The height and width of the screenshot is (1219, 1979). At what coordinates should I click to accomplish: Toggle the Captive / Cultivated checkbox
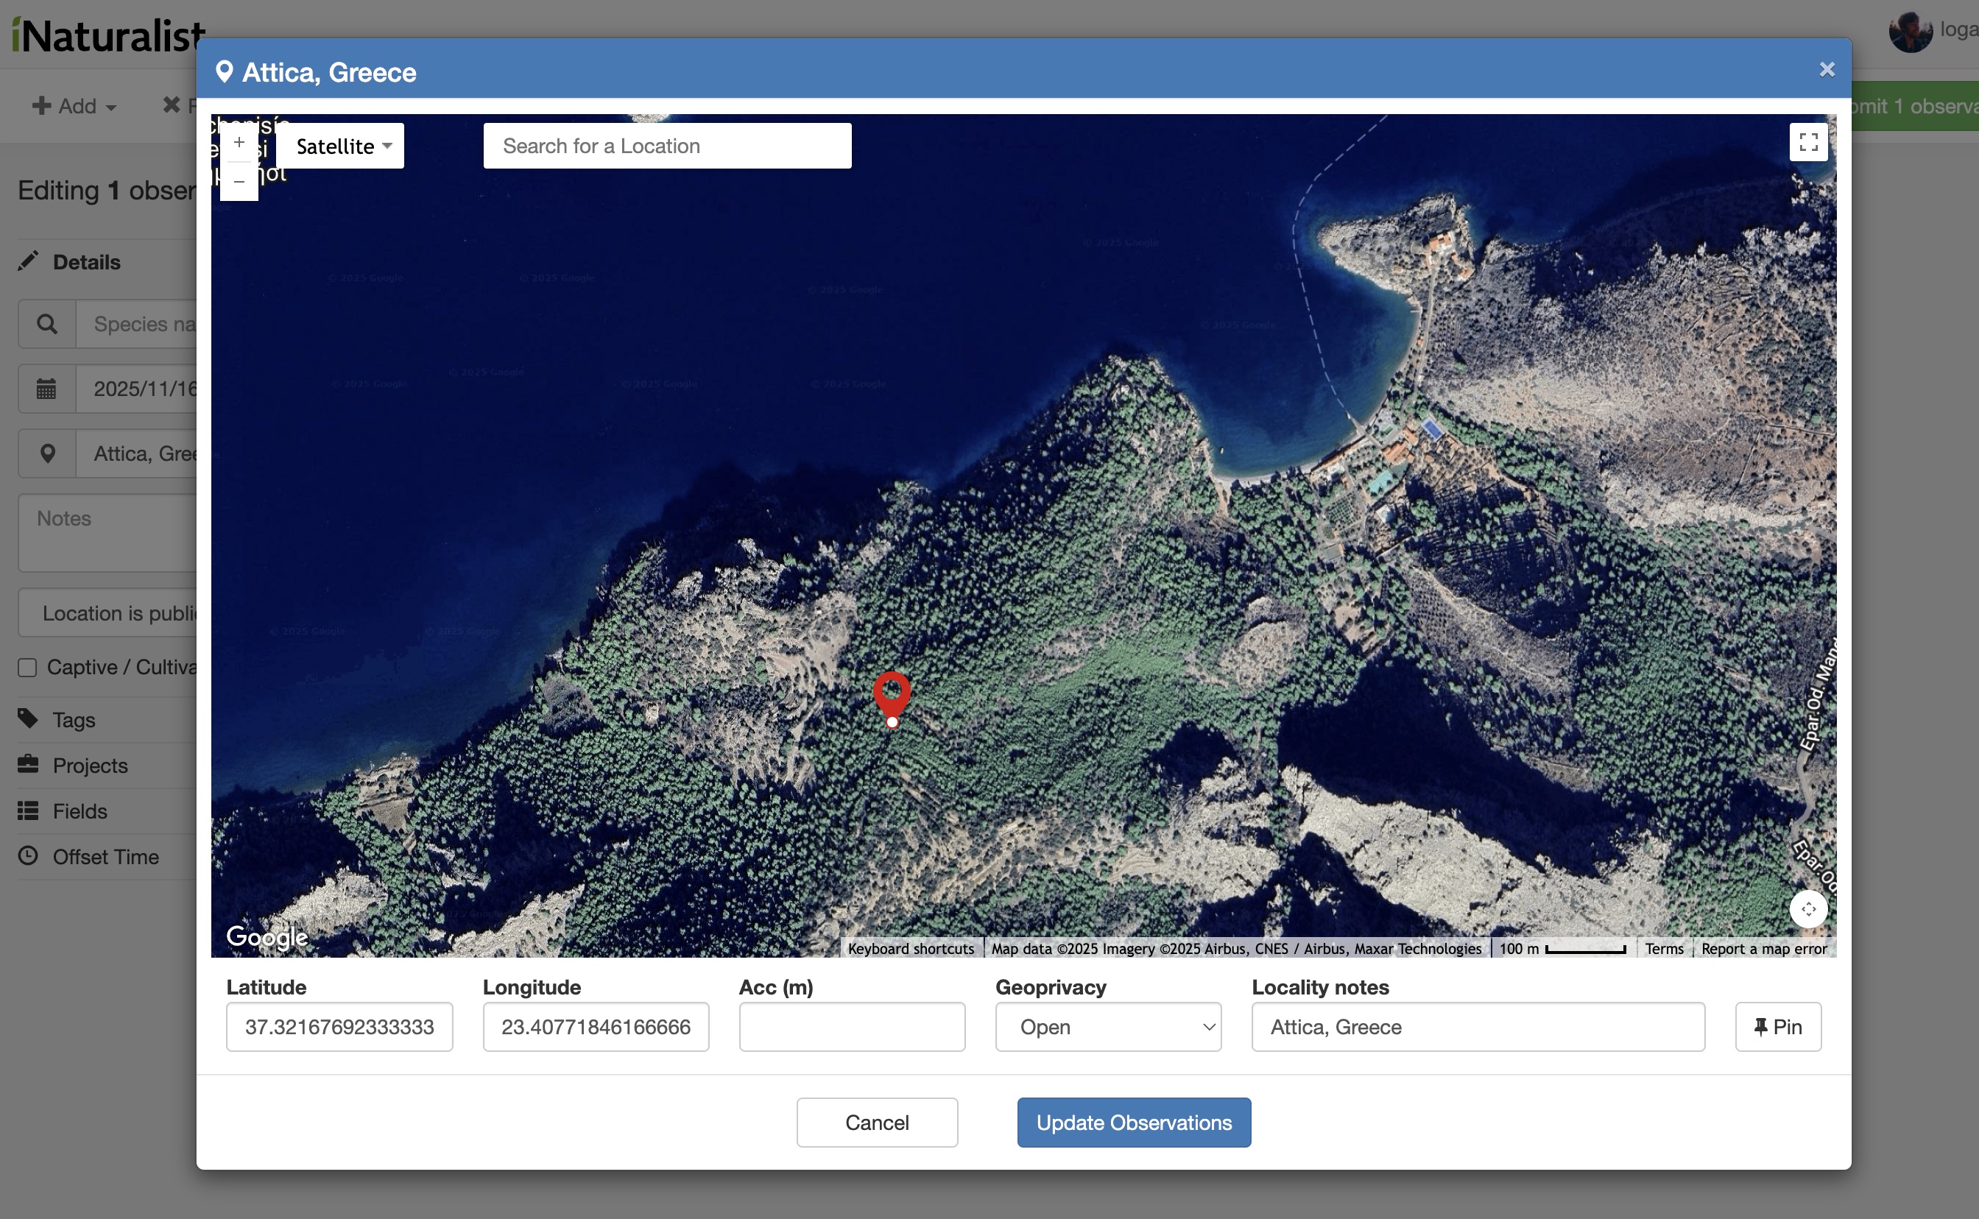point(27,668)
